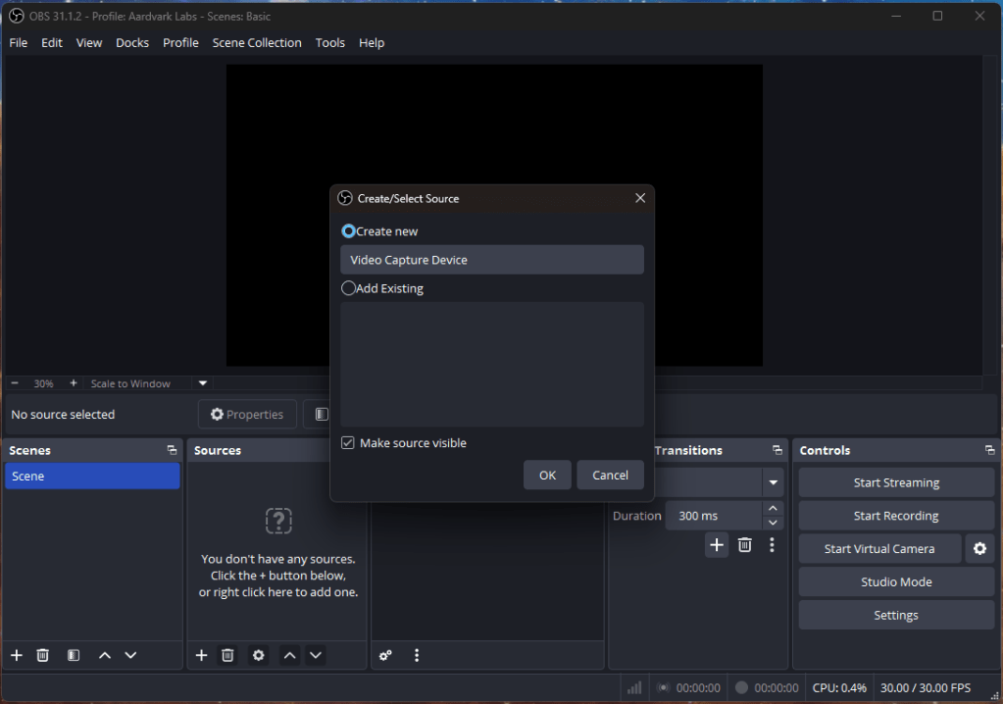Screen dimensions: 1003x704
Task: Click the Video Capture Device name field
Action: tap(491, 260)
